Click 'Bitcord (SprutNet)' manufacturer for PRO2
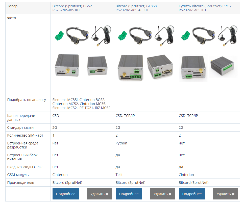 [x=193, y=183]
